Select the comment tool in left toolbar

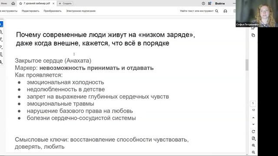point(1,32)
